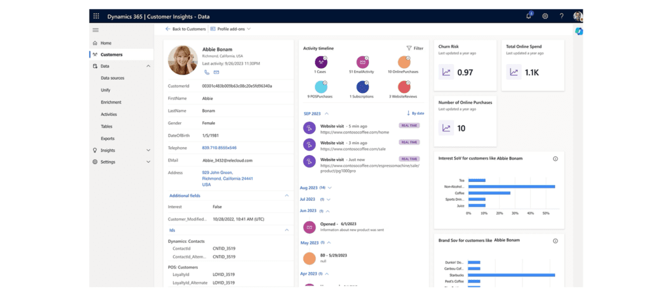Collapse the Apr 2023 timeline group
Image resolution: width=671 pixels, height=297 pixels.
[x=327, y=273]
